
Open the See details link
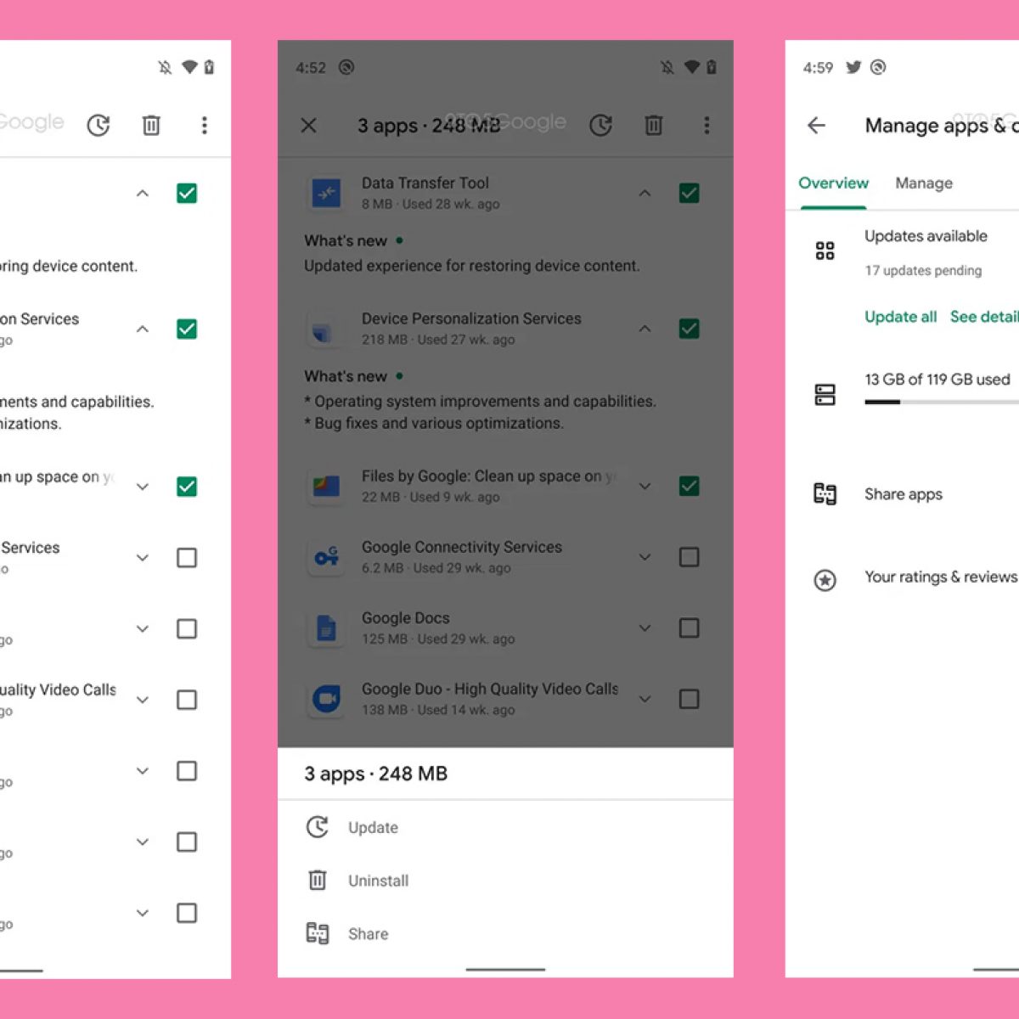984,317
